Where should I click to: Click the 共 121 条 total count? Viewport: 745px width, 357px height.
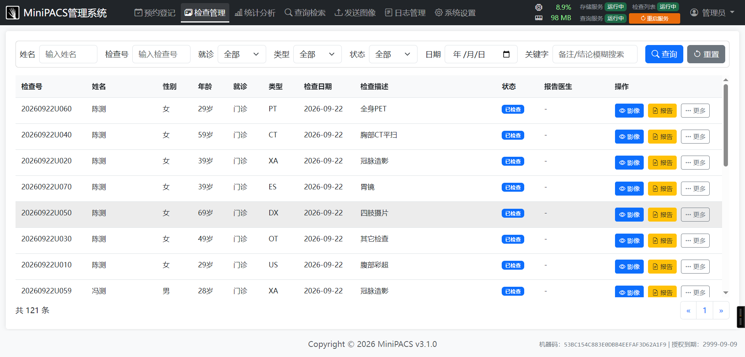[33, 310]
